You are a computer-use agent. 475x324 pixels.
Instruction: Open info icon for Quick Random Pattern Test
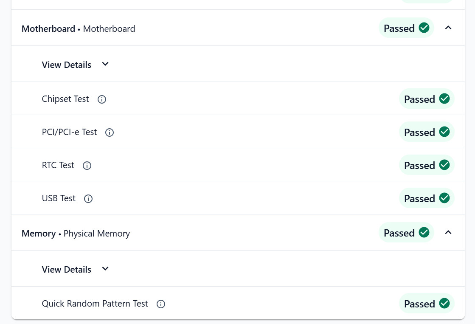(161, 304)
